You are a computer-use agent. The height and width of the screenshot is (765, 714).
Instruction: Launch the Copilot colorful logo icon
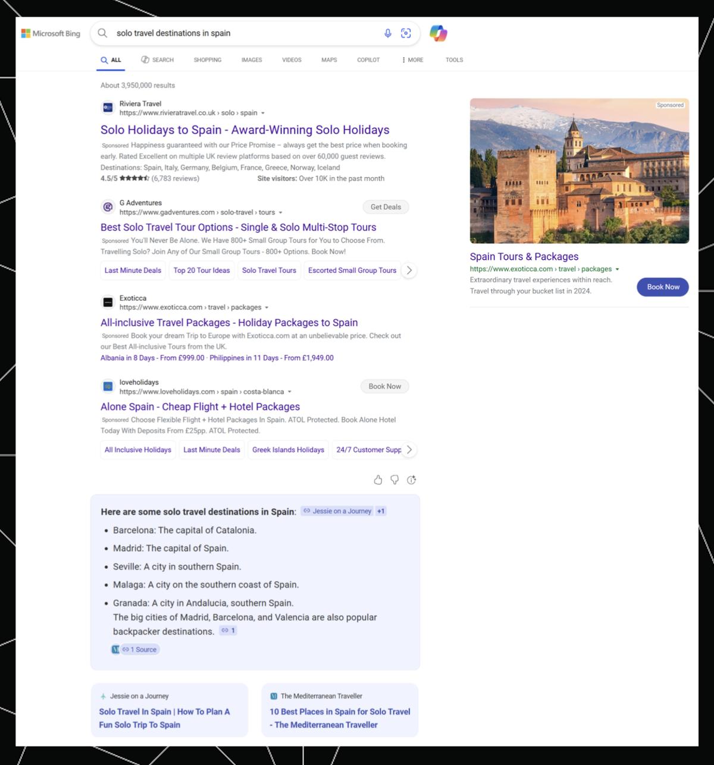click(439, 33)
